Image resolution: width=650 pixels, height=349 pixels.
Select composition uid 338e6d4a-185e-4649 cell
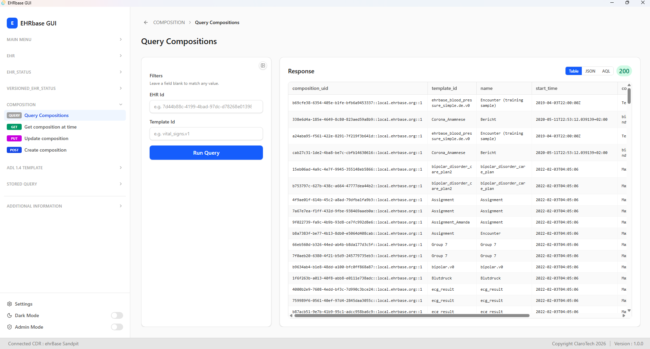point(357,119)
